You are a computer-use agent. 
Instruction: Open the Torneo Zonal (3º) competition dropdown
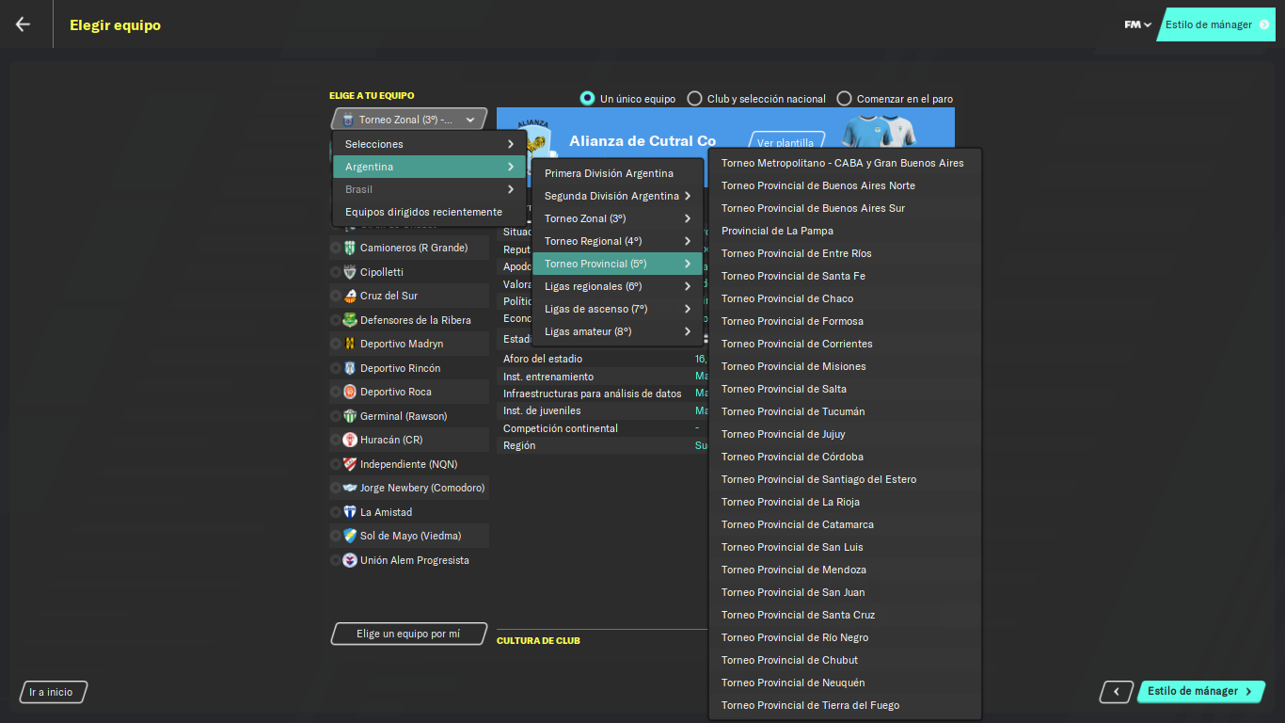tap(409, 120)
